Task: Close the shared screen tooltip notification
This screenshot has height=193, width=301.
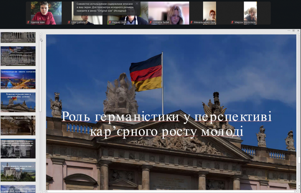Action: (x=137, y=4)
